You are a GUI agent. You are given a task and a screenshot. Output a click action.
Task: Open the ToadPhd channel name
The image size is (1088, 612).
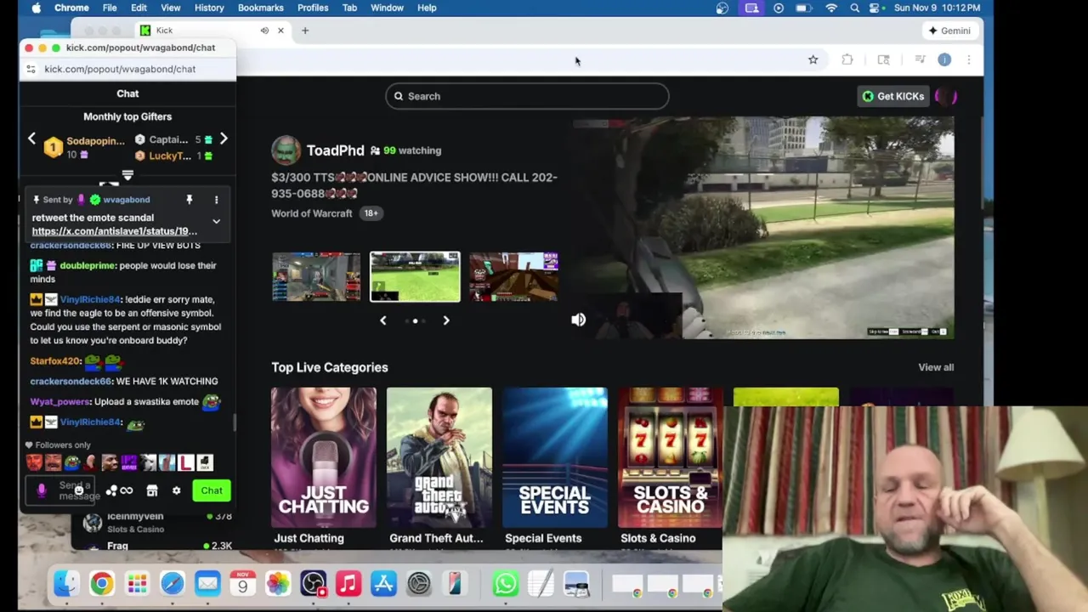tap(335, 150)
